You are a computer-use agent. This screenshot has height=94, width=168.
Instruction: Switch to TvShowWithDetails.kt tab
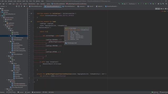(x=69, y=6)
